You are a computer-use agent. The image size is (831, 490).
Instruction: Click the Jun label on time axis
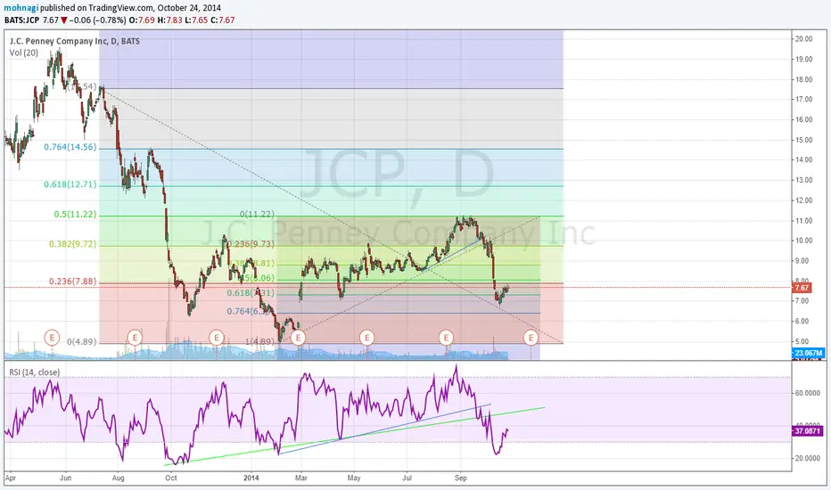point(65,478)
